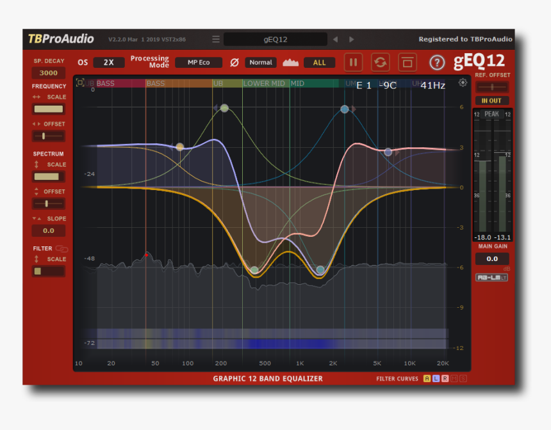Click the Spectrum Scale vertical arrow icon
Image resolution: width=551 pixels, height=430 pixels.
[36, 164]
